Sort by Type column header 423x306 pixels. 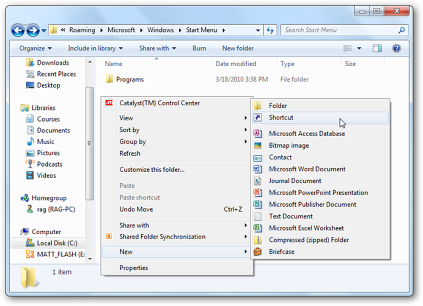click(287, 64)
